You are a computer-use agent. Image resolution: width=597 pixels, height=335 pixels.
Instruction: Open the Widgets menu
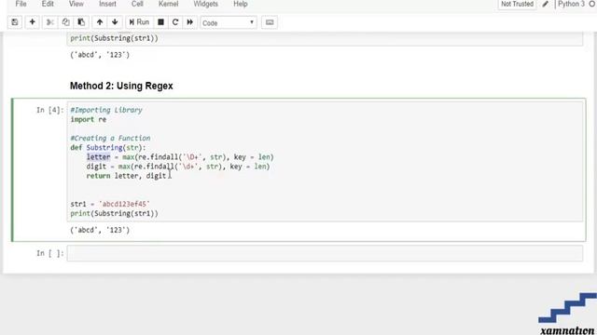click(x=205, y=4)
